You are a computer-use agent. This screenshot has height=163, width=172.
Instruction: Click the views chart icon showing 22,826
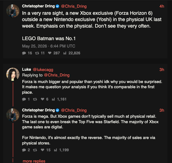click(x=65, y=53)
